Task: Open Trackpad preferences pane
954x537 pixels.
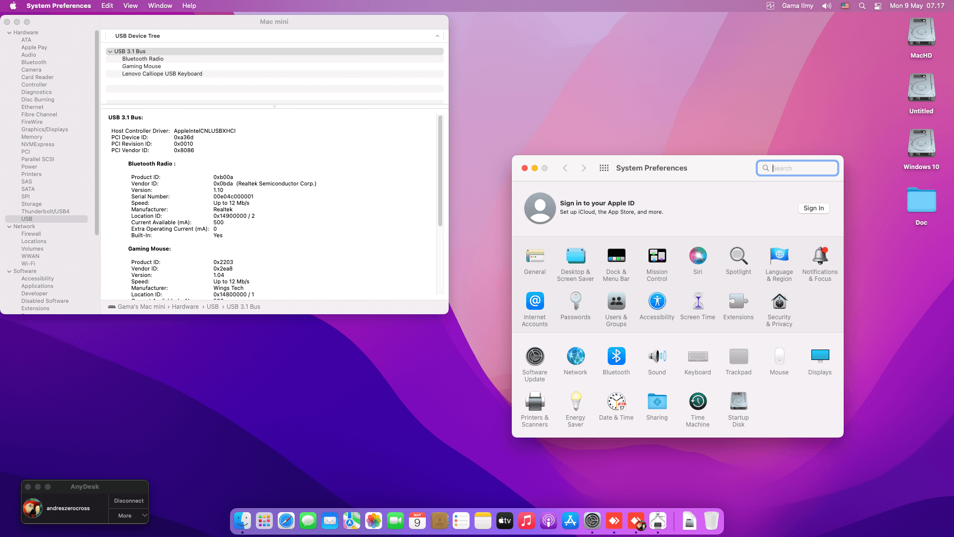Action: tap(738, 361)
